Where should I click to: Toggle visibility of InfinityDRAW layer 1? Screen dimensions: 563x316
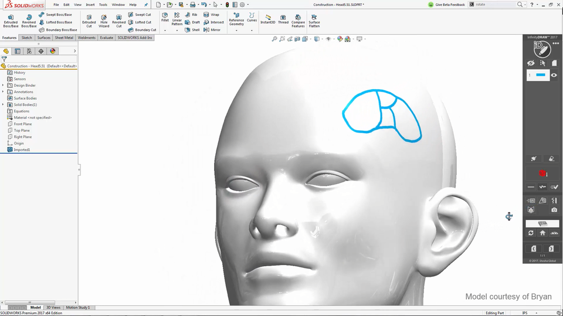pos(554,75)
